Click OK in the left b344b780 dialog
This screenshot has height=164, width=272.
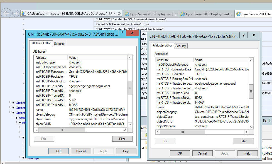pyautogui.click(x=58, y=151)
